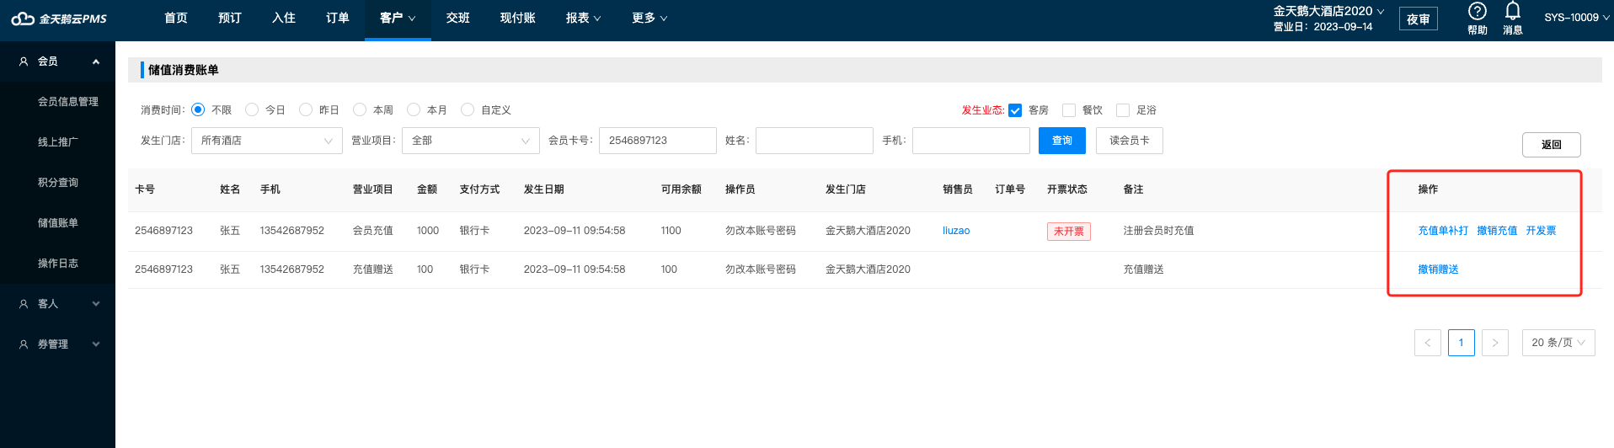Click 撤销充值 link
The image size is (1614, 448).
click(1497, 231)
